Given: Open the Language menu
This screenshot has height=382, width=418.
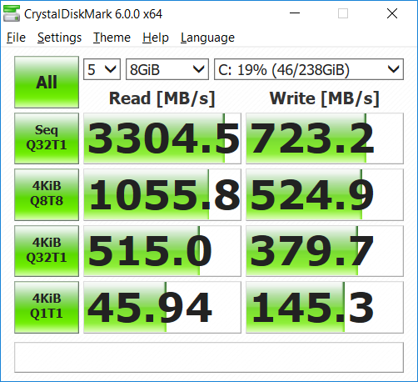Looking at the screenshot, I should [x=207, y=38].
